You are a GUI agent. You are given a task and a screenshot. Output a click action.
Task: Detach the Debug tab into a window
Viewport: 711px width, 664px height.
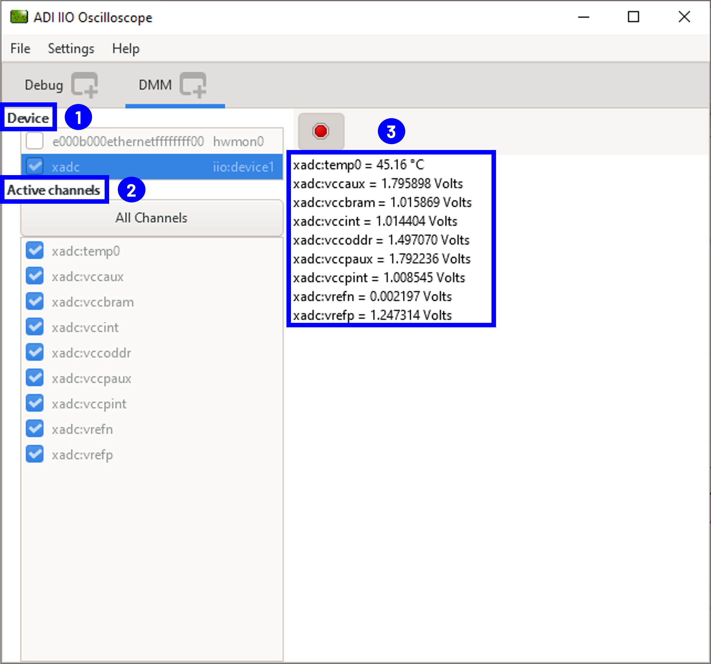(85, 85)
